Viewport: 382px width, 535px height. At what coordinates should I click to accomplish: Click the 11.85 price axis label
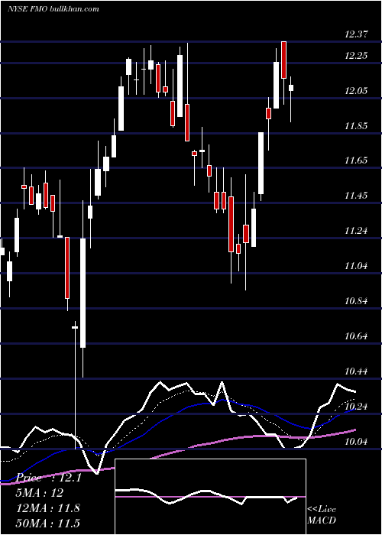(356, 126)
